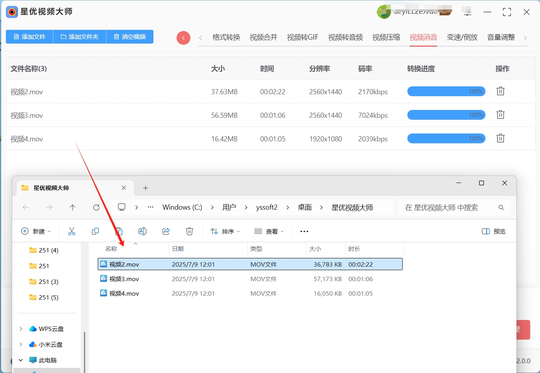Select the 视频压缩 tab
Screen dimensions: 540x373
pyautogui.click(x=386, y=37)
